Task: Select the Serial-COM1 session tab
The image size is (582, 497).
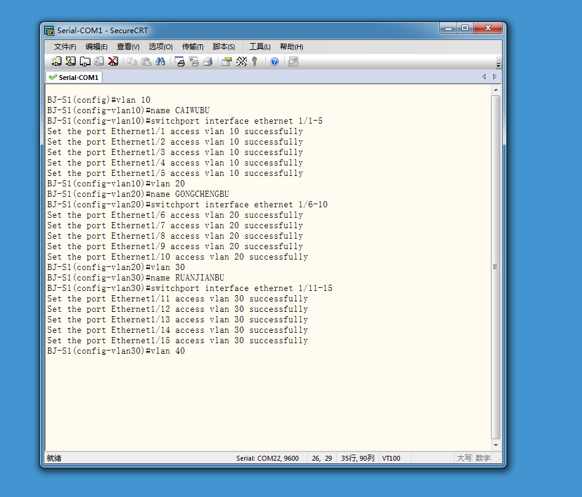Action: (74, 78)
